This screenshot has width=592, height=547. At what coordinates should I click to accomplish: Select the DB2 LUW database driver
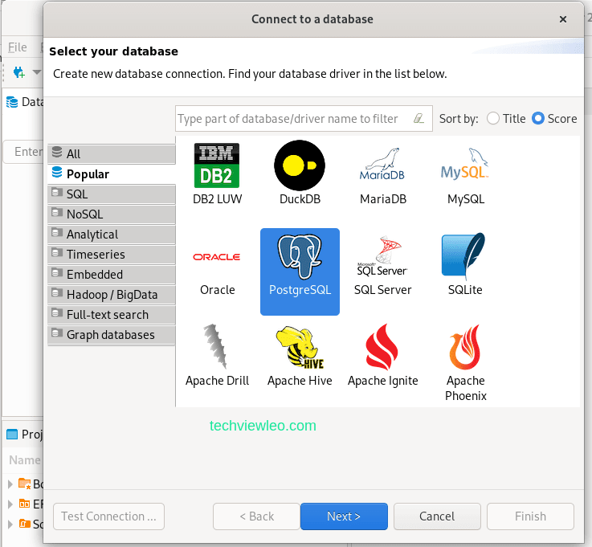pos(217,173)
